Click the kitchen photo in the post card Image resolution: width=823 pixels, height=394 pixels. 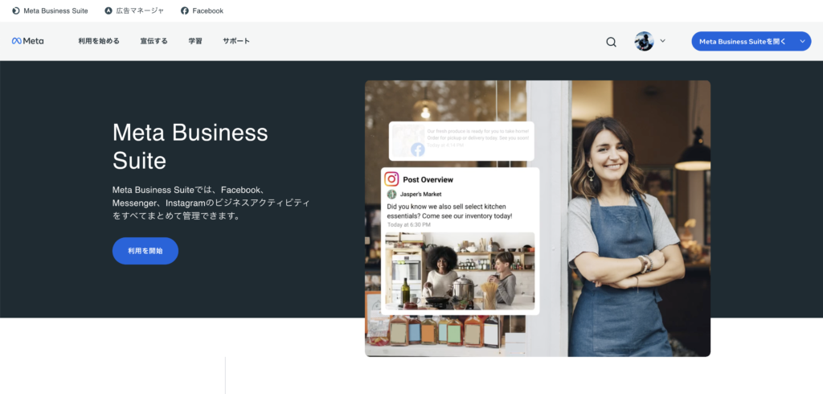(460, 270)
